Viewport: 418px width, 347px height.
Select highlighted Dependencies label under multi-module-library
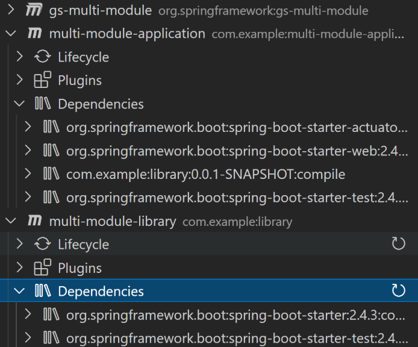tap(101, 291)
